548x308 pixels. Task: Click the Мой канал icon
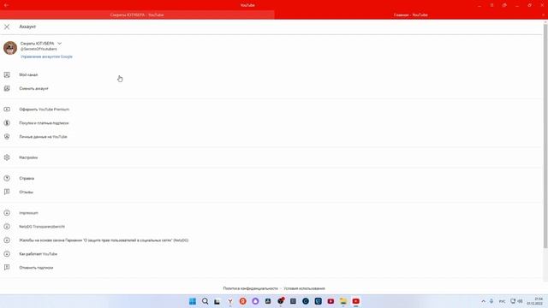click(x=7, y=74)
